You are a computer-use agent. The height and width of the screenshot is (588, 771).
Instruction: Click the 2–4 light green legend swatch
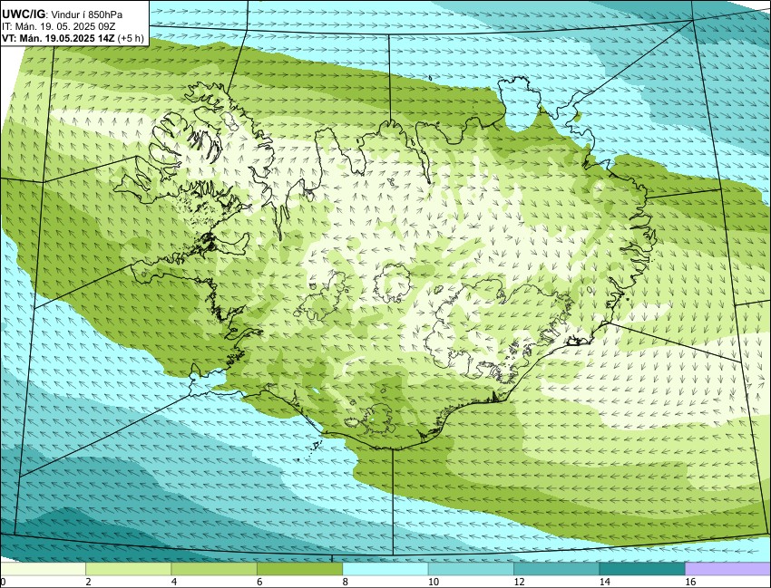coord(128,569)
